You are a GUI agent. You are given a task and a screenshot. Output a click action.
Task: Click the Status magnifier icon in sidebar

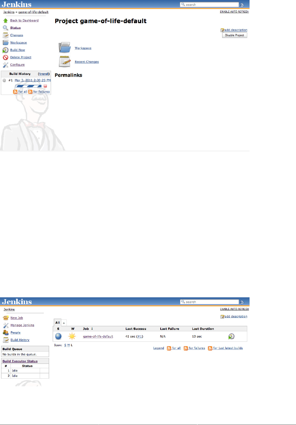(5, 27)
